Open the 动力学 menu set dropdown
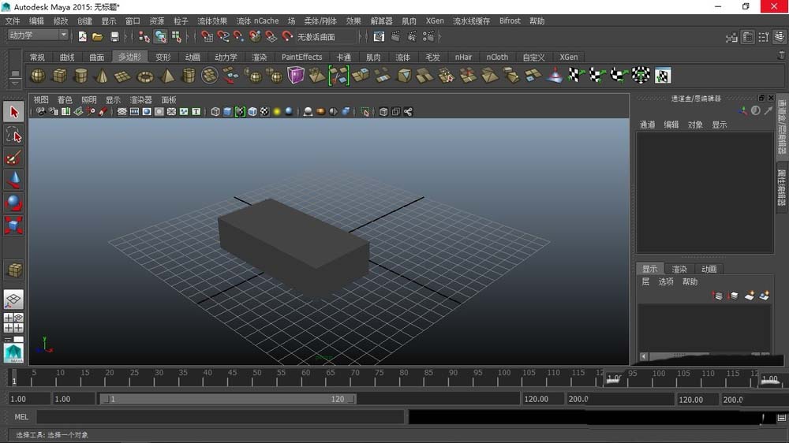The height and width of the screenshot is (443, 789). coord(38,35)
